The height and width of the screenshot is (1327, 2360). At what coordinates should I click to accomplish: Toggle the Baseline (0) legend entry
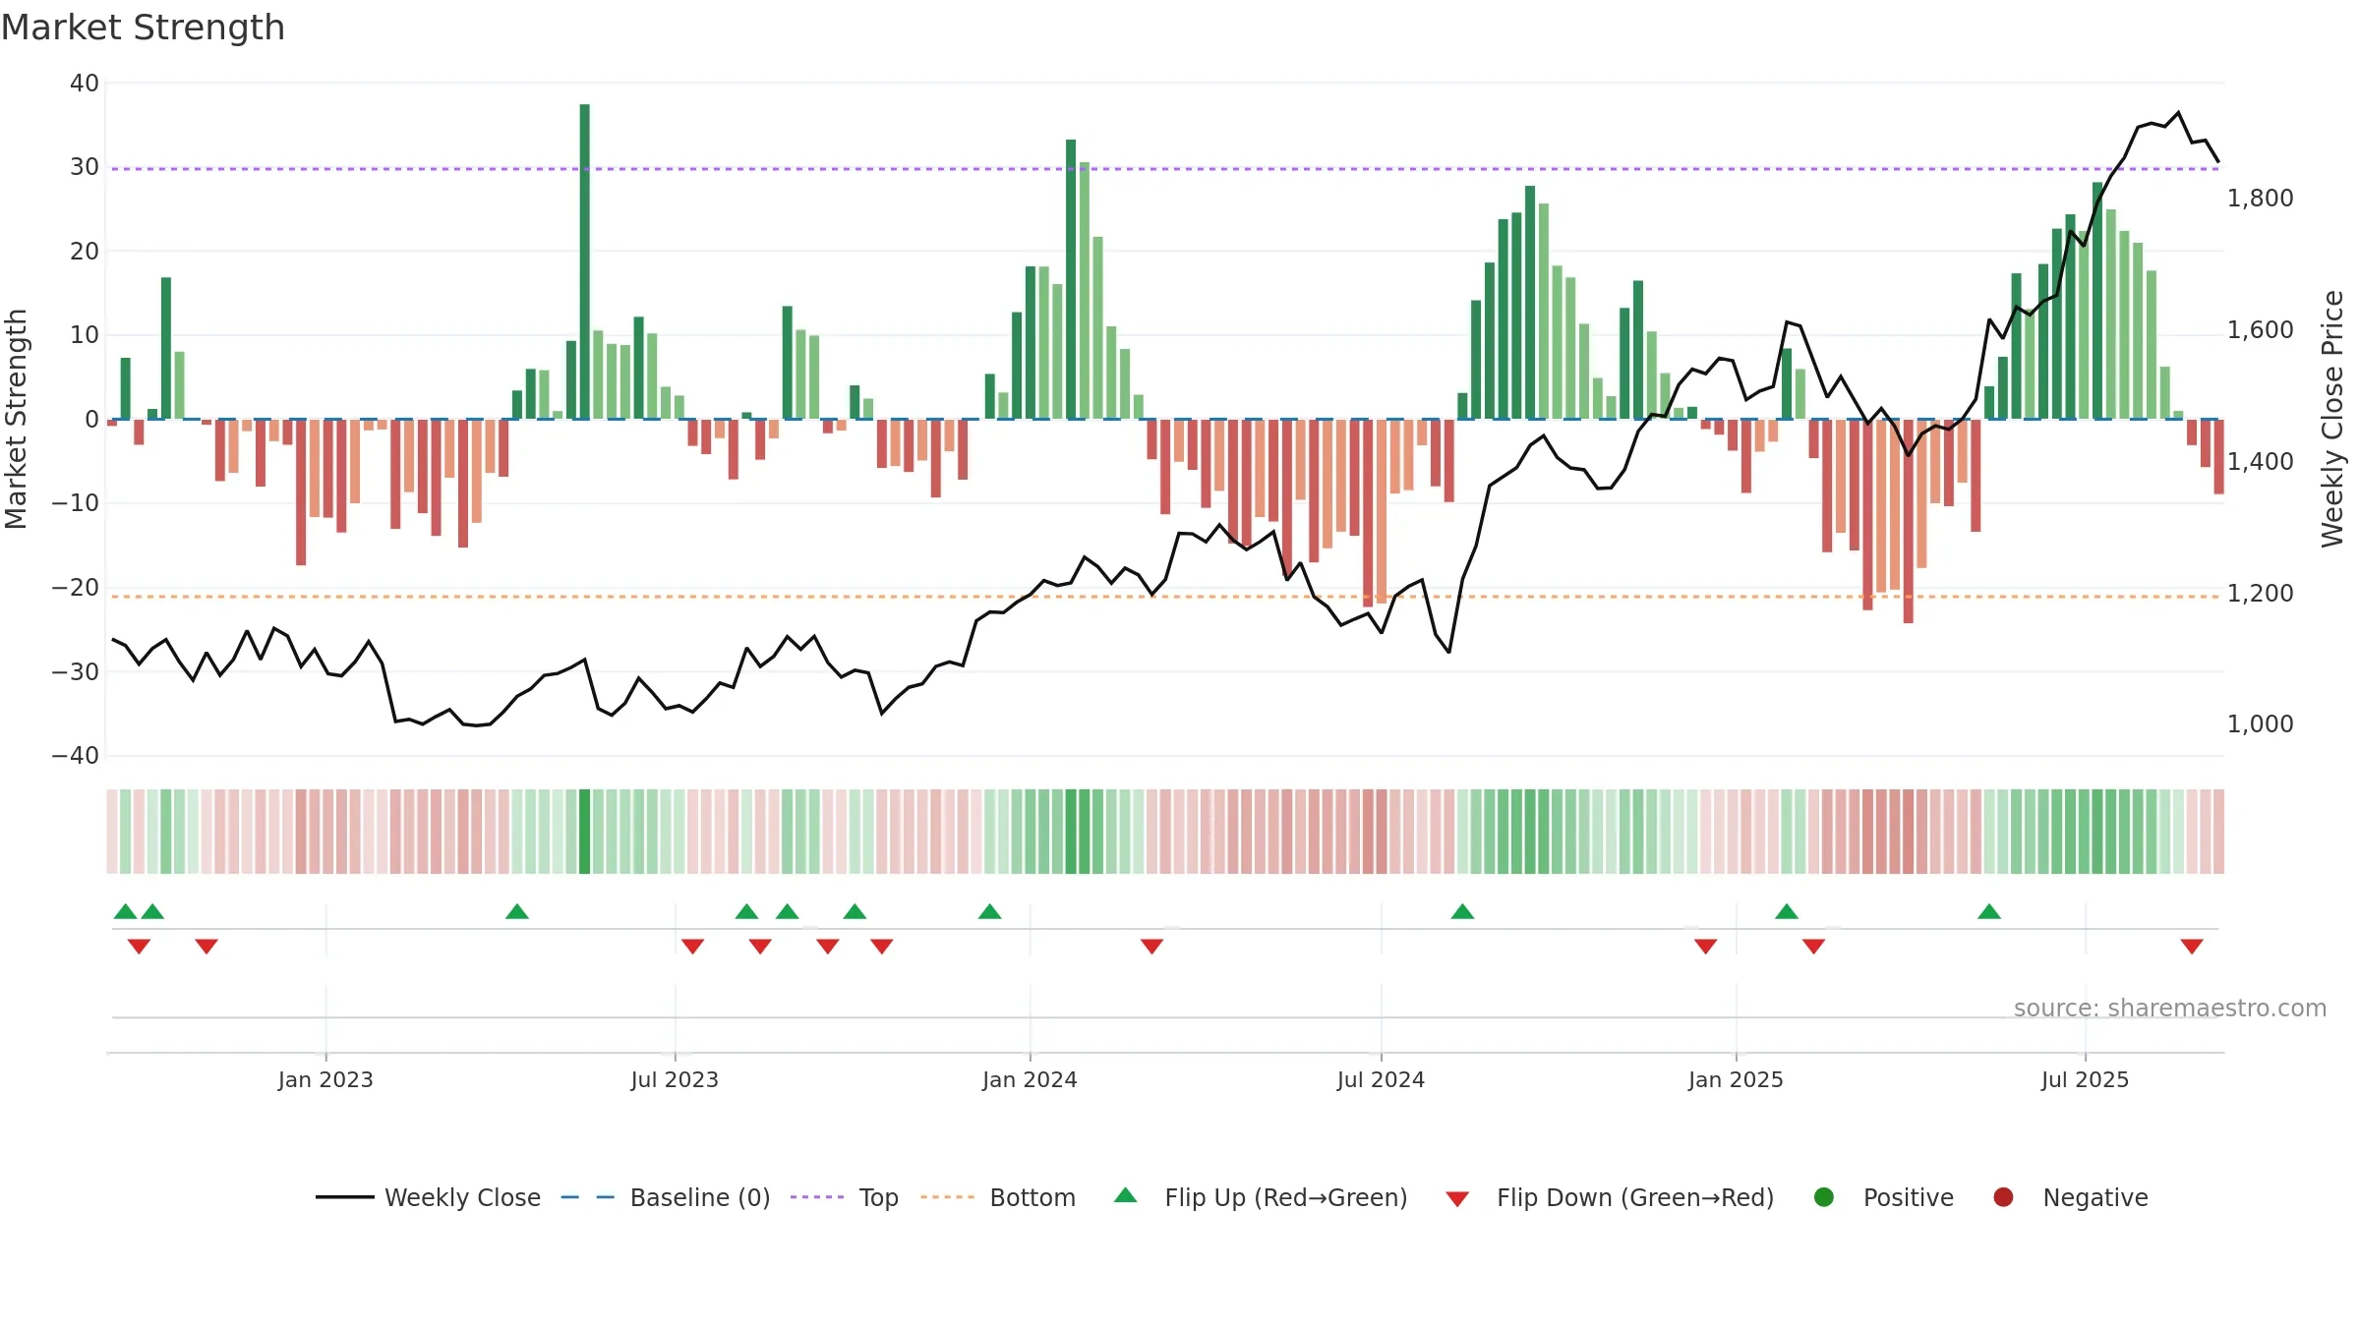click(x=666, y=1197)
